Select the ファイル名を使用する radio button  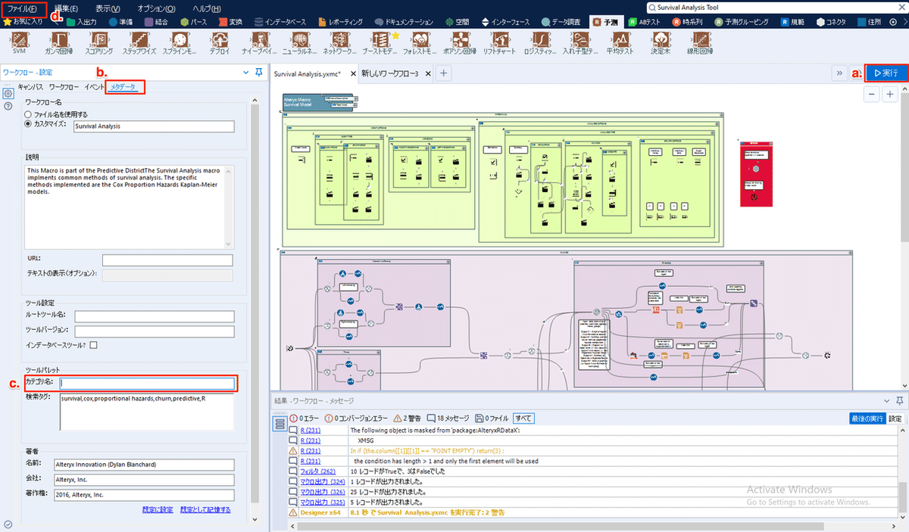pos(29,114)
